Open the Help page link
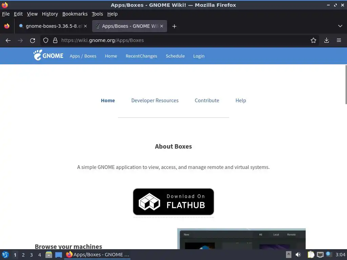 [241, 101]
